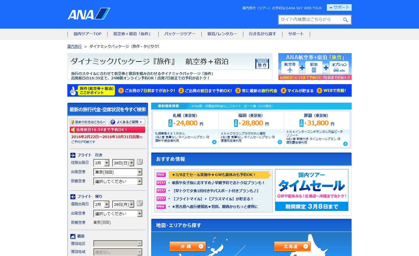The height and width of the screenshot is (256, 419).
Task: Click 札幌(東京発) price card title
Action: point(186,115)
